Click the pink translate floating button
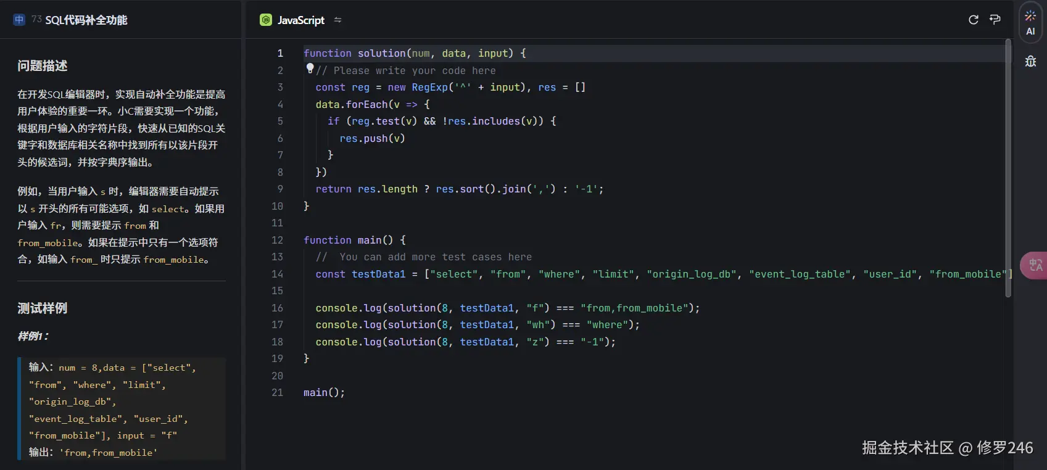 1035,265
